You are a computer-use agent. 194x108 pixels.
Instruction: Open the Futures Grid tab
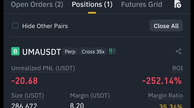click(x=141, y=5)
